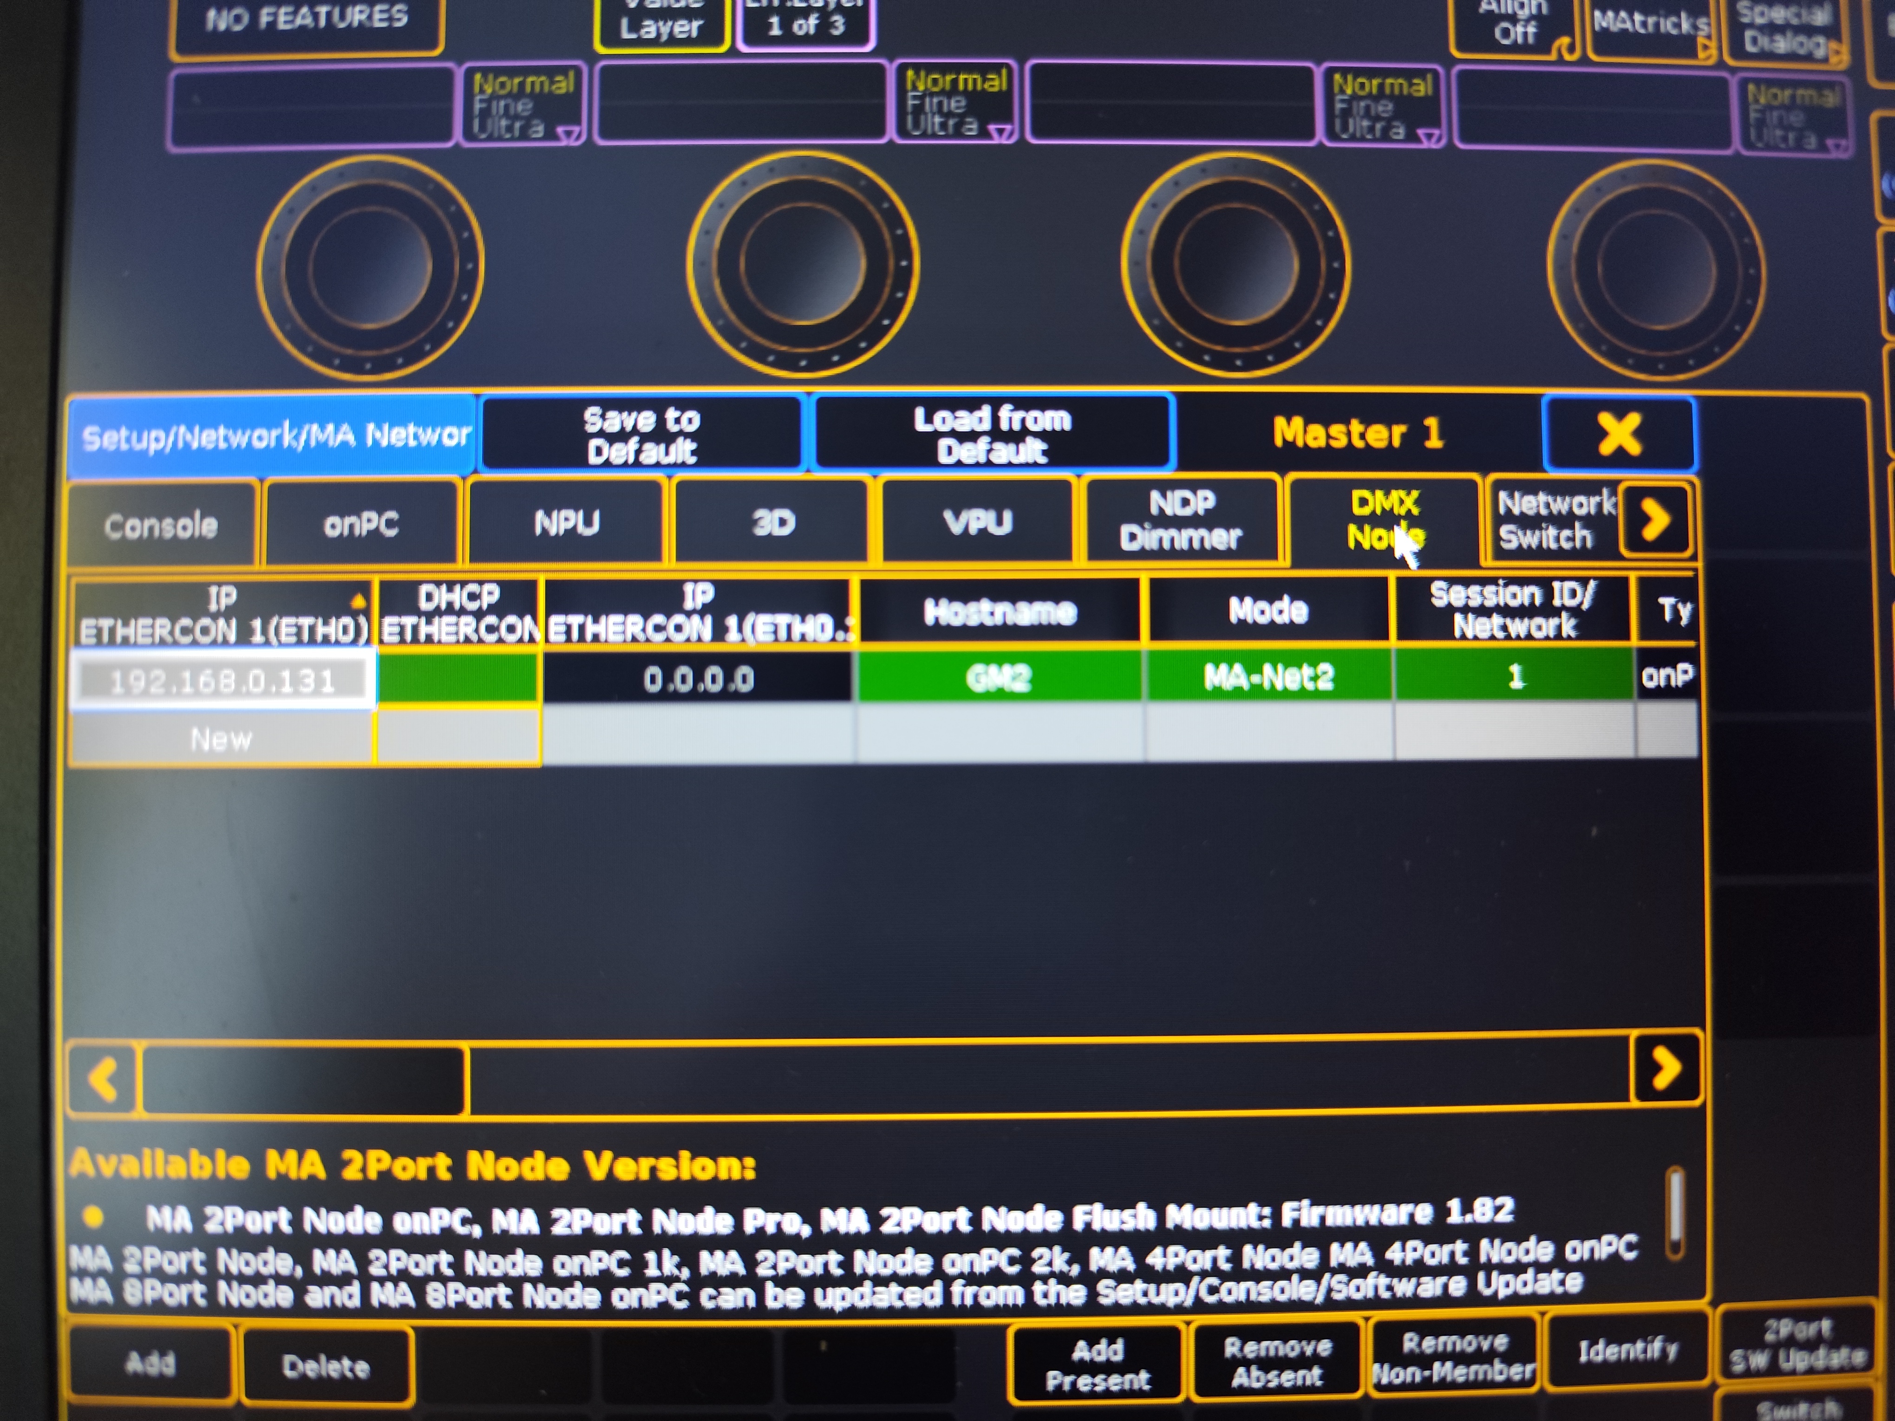Click Add Present
This screenshot has height=1421, width=1895.
(1098, 1363)
